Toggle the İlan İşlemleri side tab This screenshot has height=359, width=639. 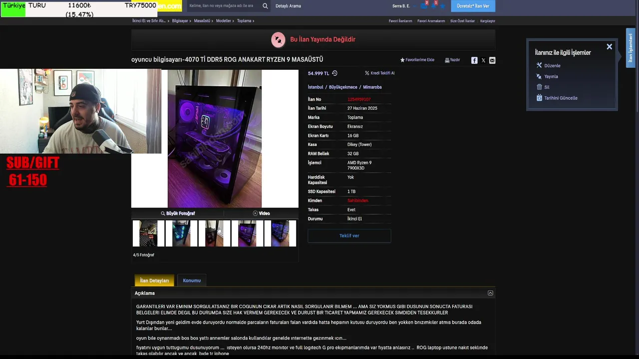(631, 48)
